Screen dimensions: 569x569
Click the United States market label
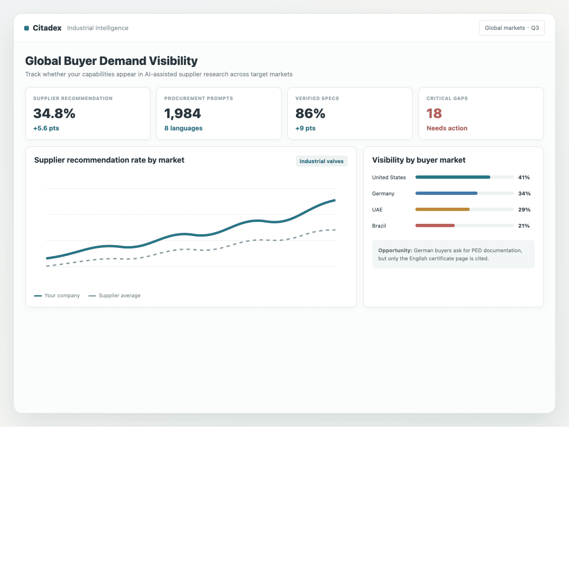tap(389, 177)
